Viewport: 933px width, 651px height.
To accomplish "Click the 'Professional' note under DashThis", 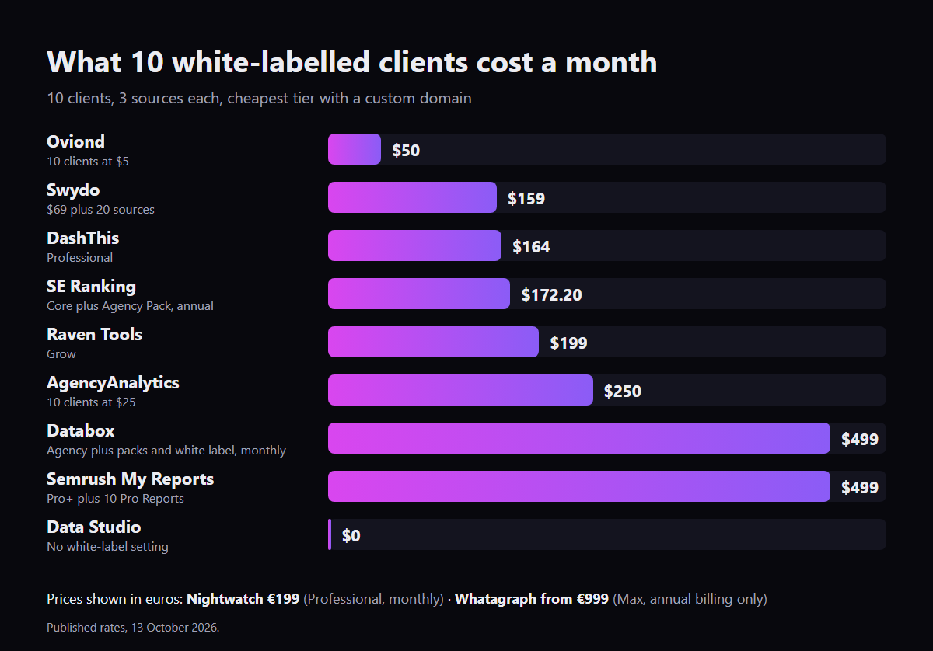I will point(79,258).
